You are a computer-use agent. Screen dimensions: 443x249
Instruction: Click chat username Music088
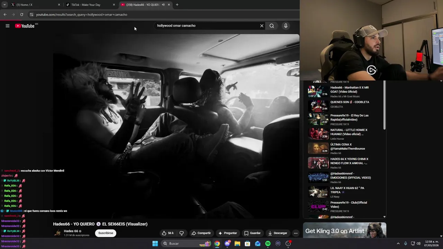[x=16, y=211]
